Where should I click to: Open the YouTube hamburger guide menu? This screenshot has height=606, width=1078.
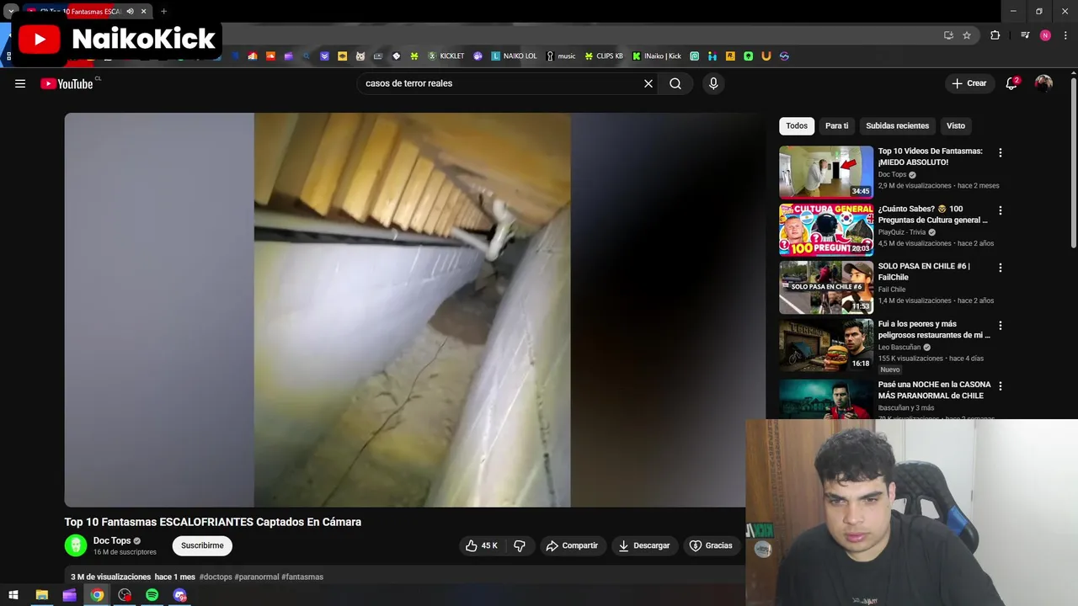pos(20,83)
